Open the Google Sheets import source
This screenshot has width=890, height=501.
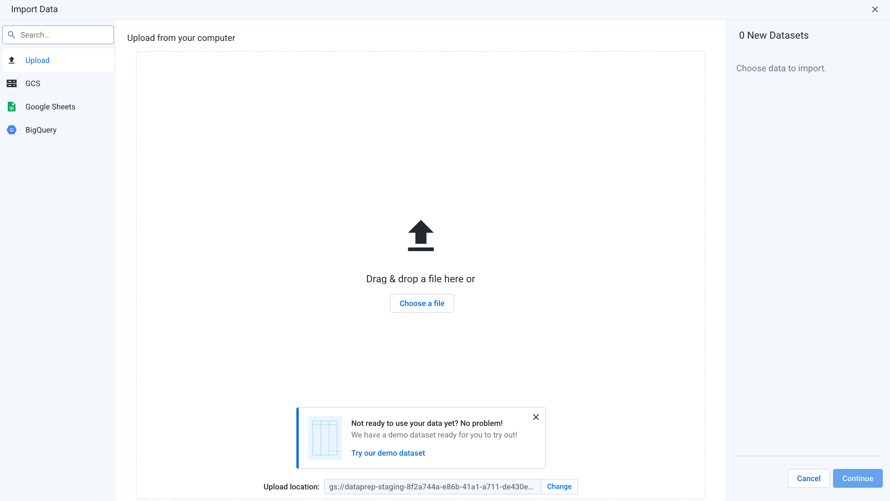point(50,107)
